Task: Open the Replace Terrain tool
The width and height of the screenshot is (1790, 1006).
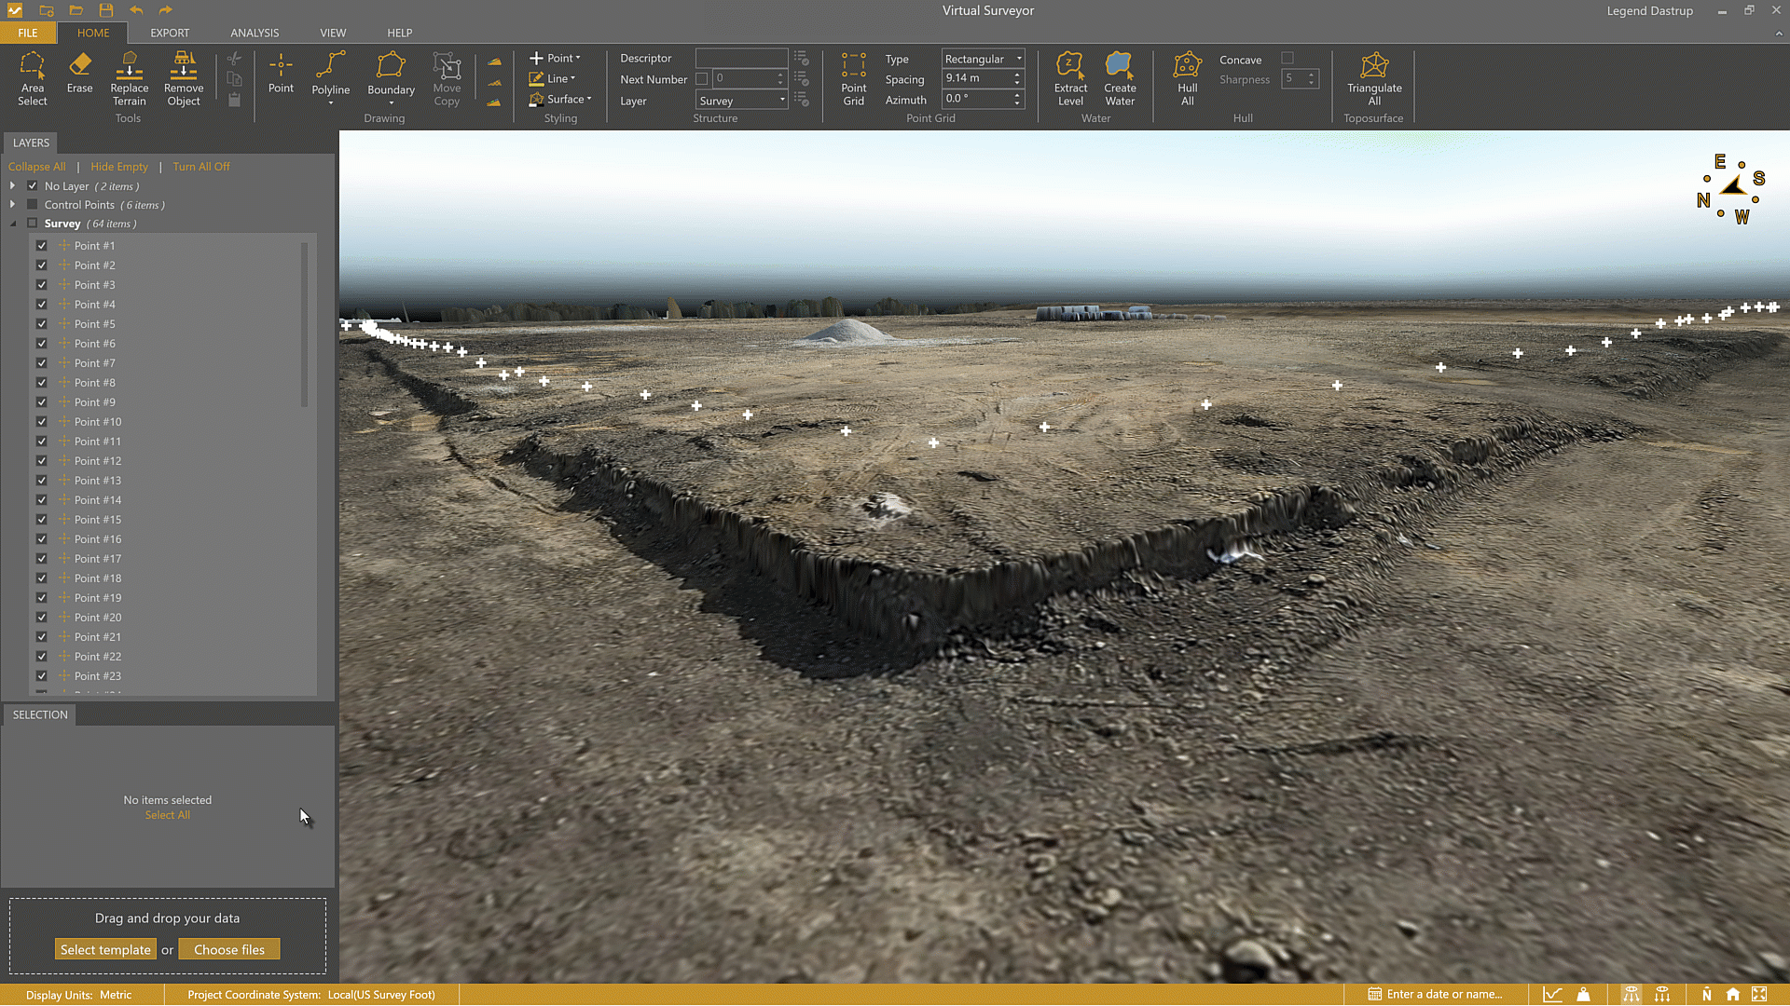Action: coord(129,79)
